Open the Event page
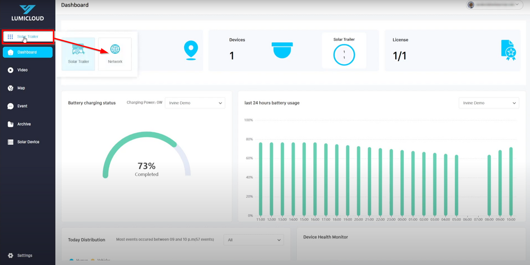 click(x=22, y=106)
